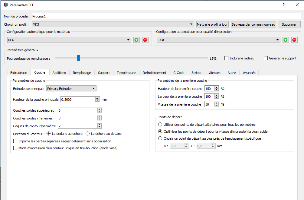Click Mettre le profil à jour button

[212, 24]
